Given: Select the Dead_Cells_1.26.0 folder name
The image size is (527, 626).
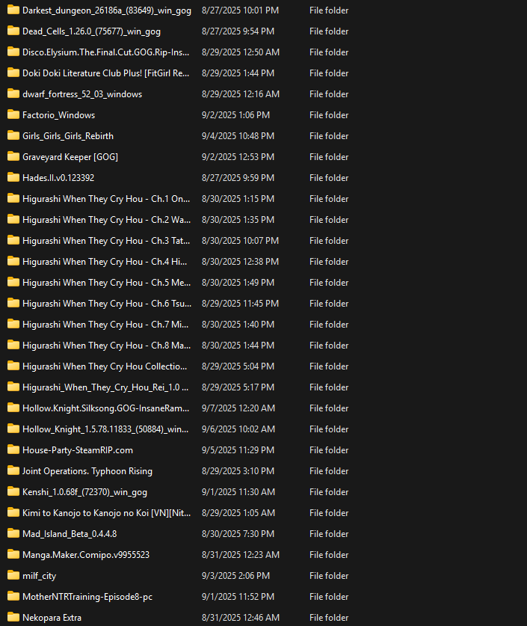Looking at the screenshot, I should [x=91, y=31].
